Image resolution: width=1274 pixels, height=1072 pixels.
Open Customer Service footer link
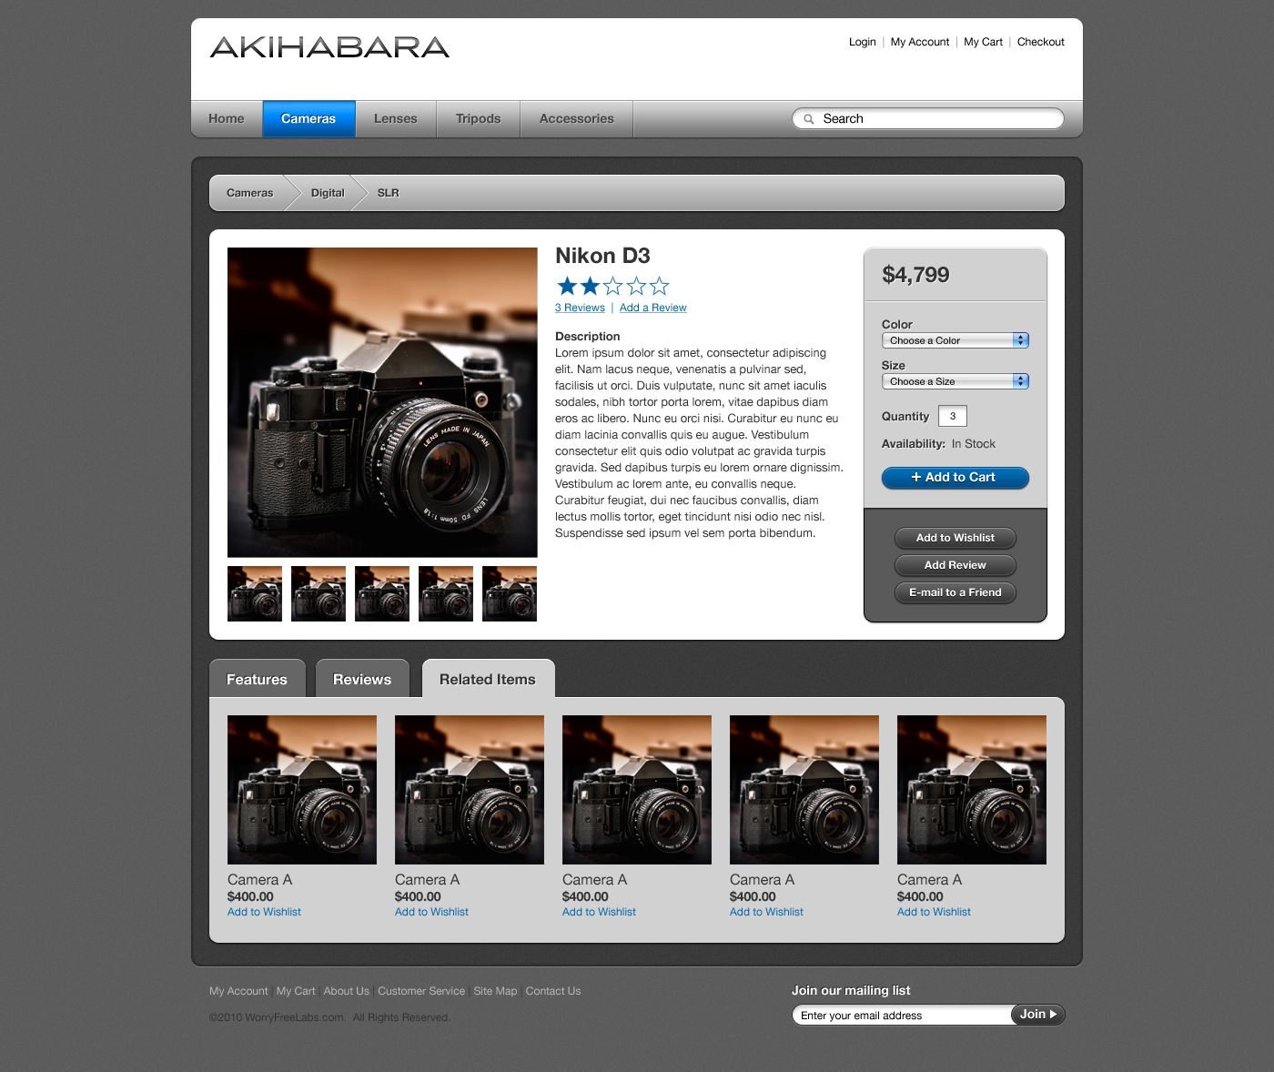(421, 991)
